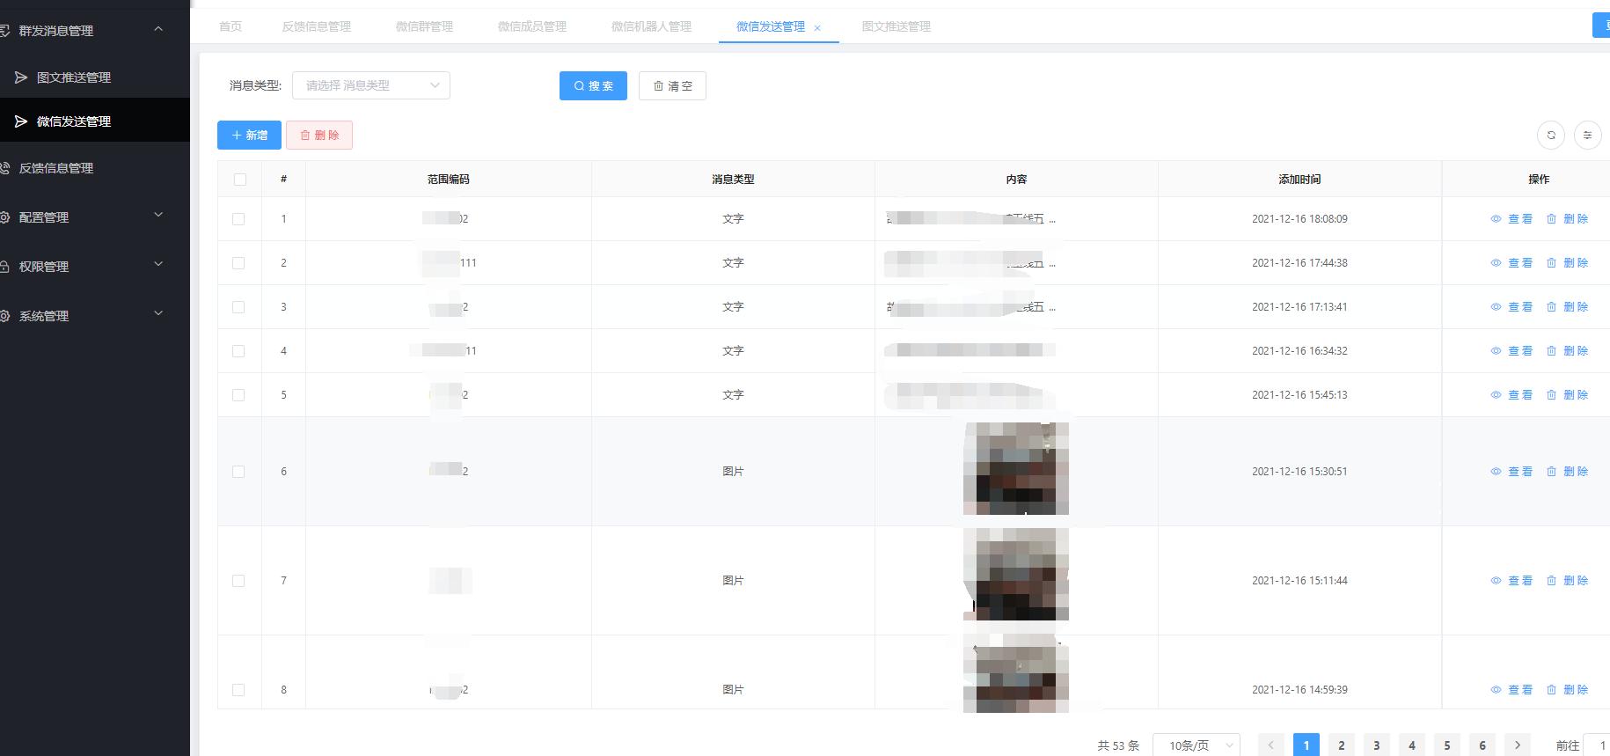Check the checkbox for row 2

click(x=238, y=263)
